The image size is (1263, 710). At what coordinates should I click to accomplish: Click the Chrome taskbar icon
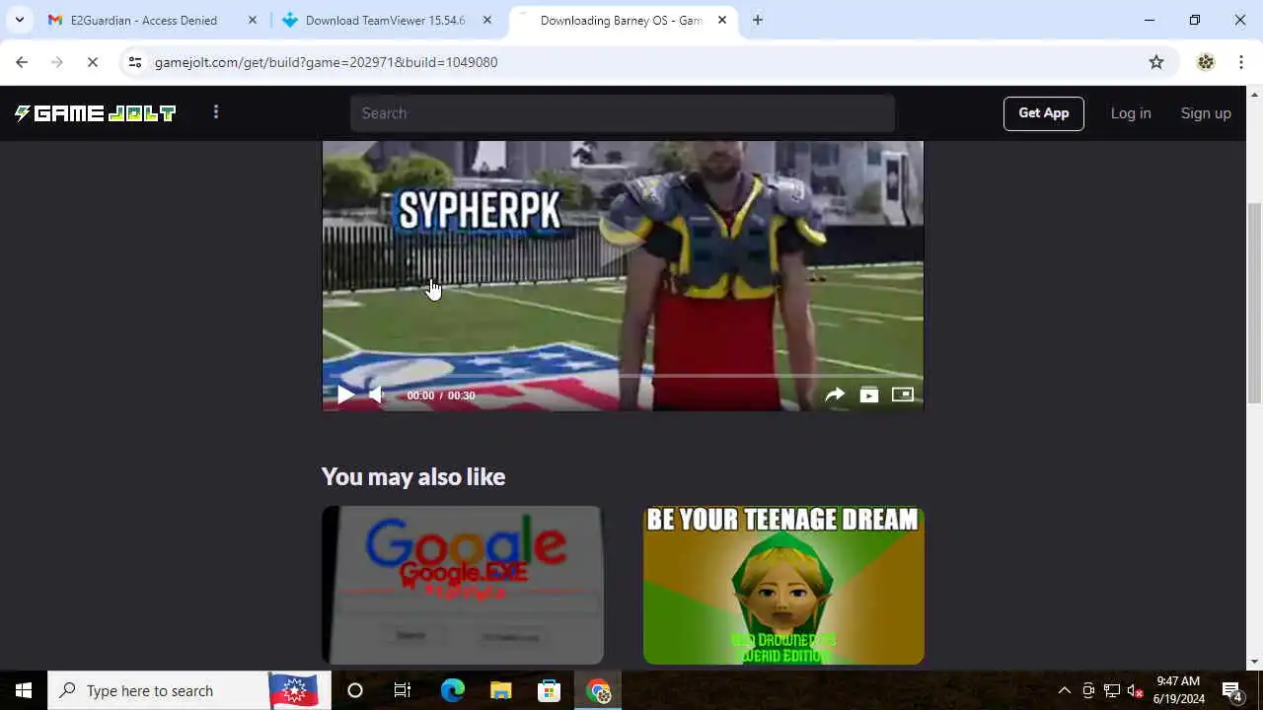point(598,690)
